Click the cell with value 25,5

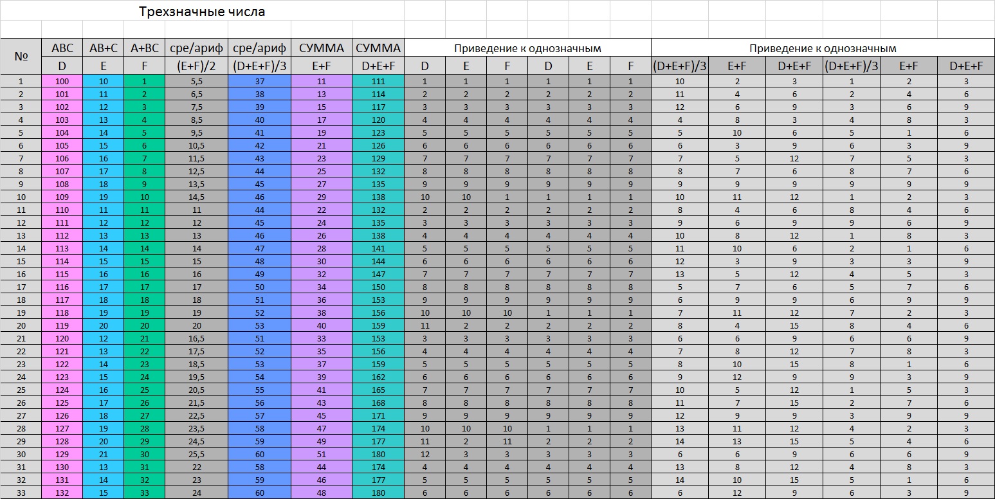pos(196,455)
